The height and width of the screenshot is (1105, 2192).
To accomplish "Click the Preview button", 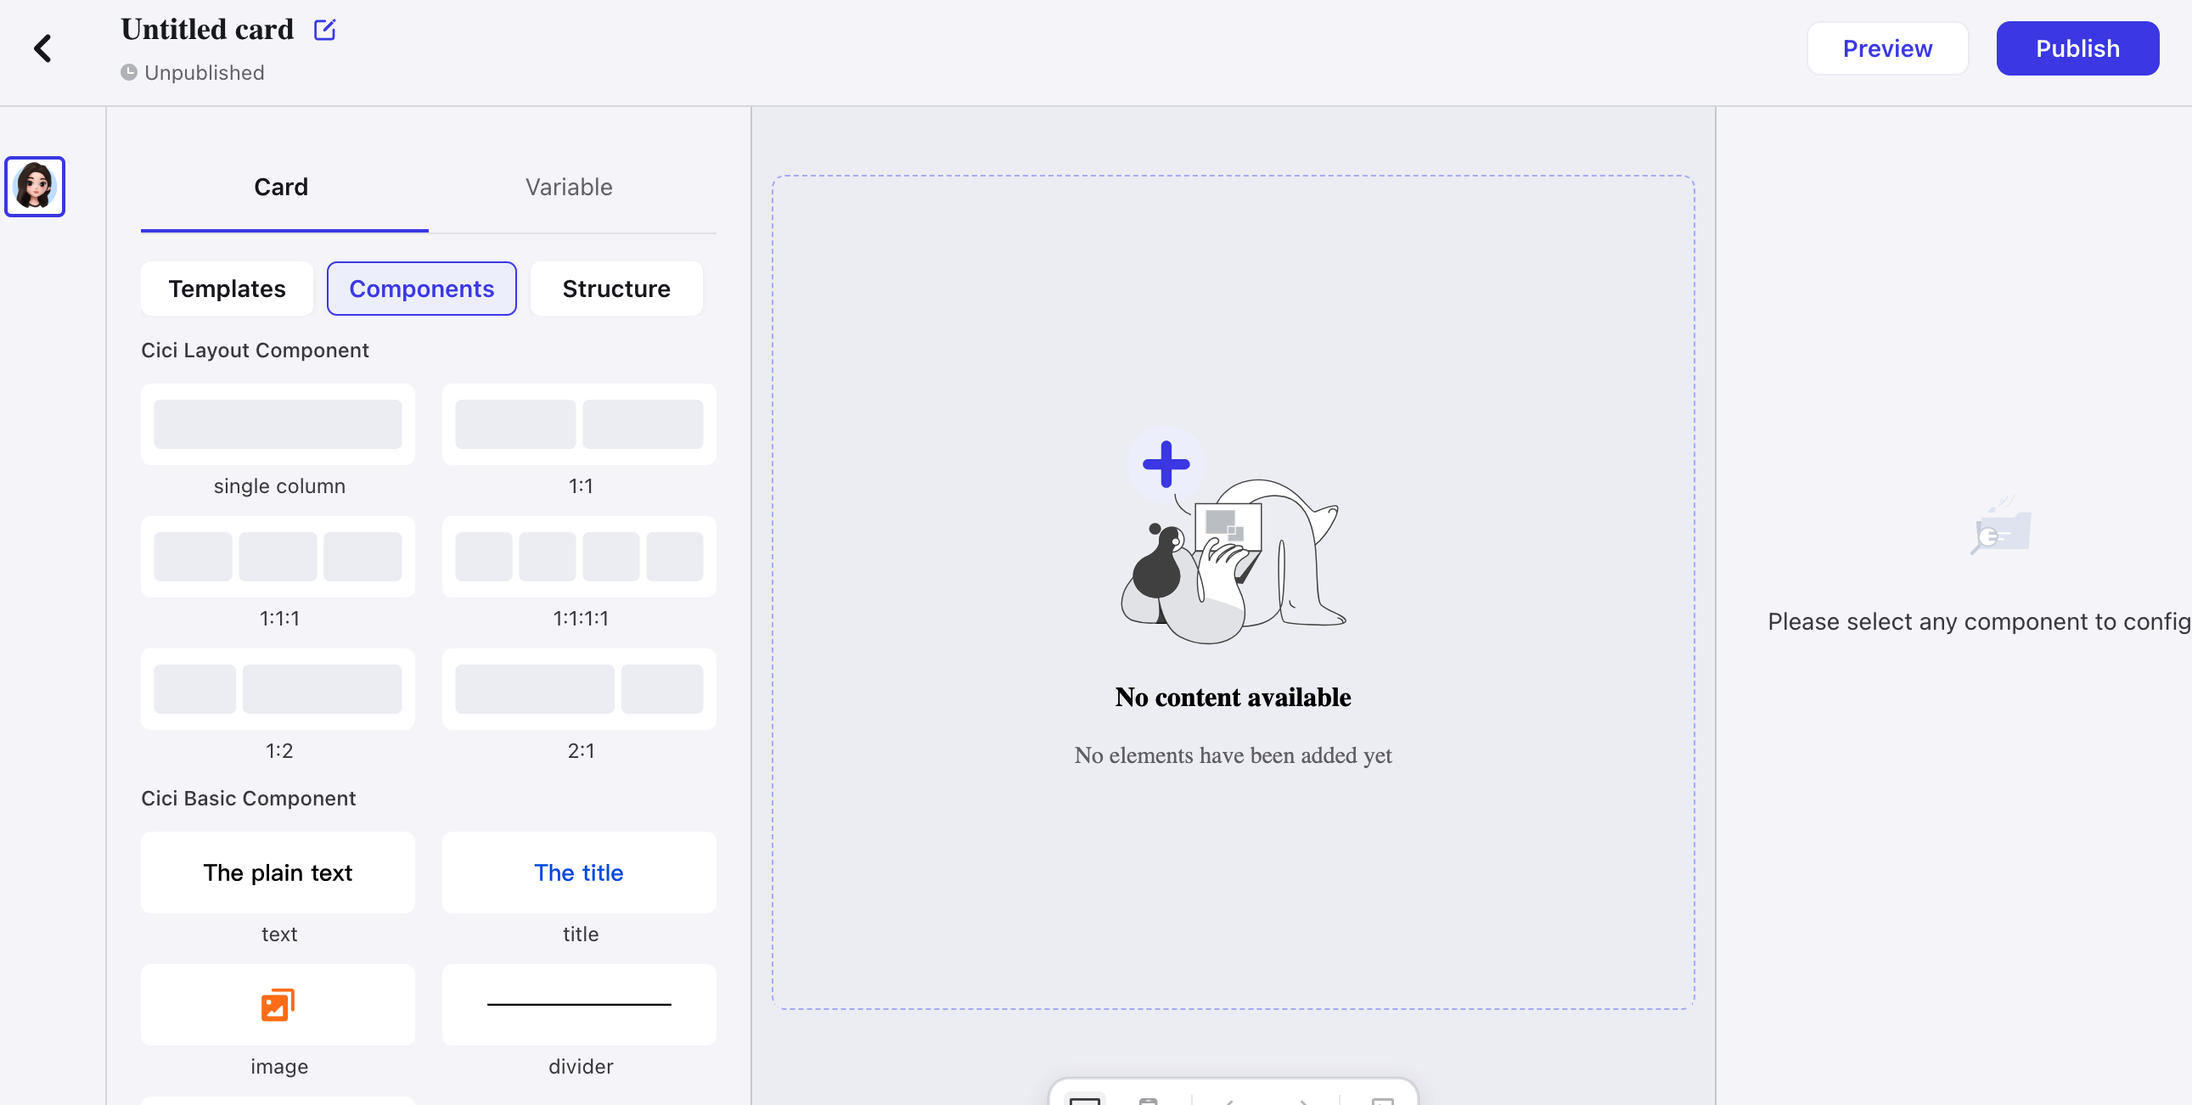I will tap(1887, 48).
